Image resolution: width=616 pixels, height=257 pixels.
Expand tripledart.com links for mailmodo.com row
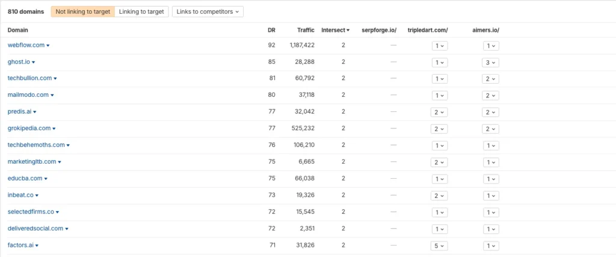(440, 96)
